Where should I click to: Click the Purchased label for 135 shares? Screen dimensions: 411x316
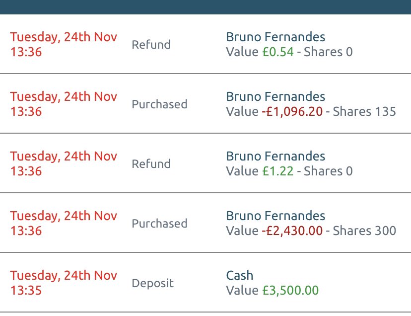(x=159, y=104)
